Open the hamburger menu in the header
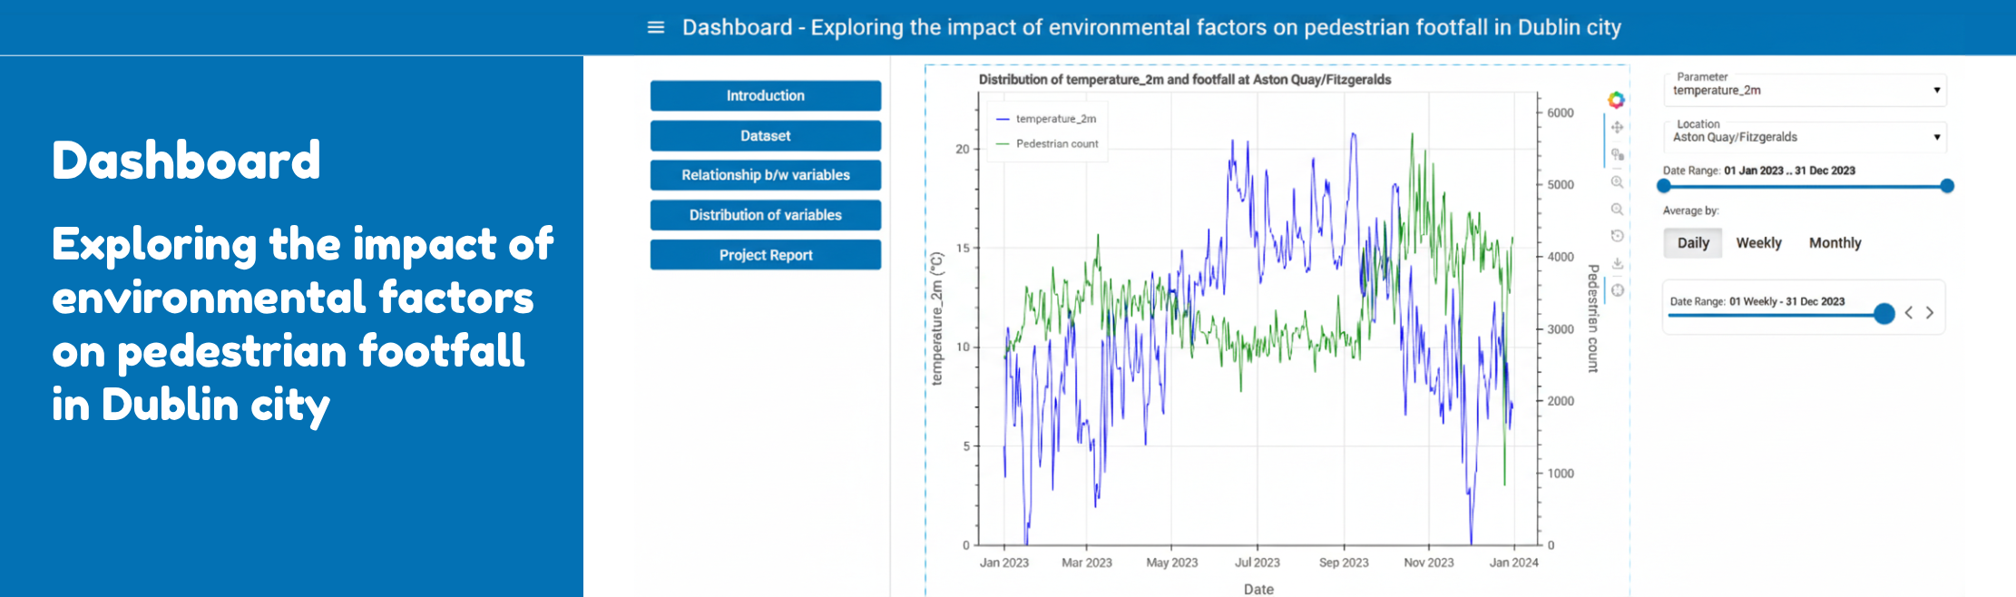Viewport: 2016px width, 597px height. point(656,27)
